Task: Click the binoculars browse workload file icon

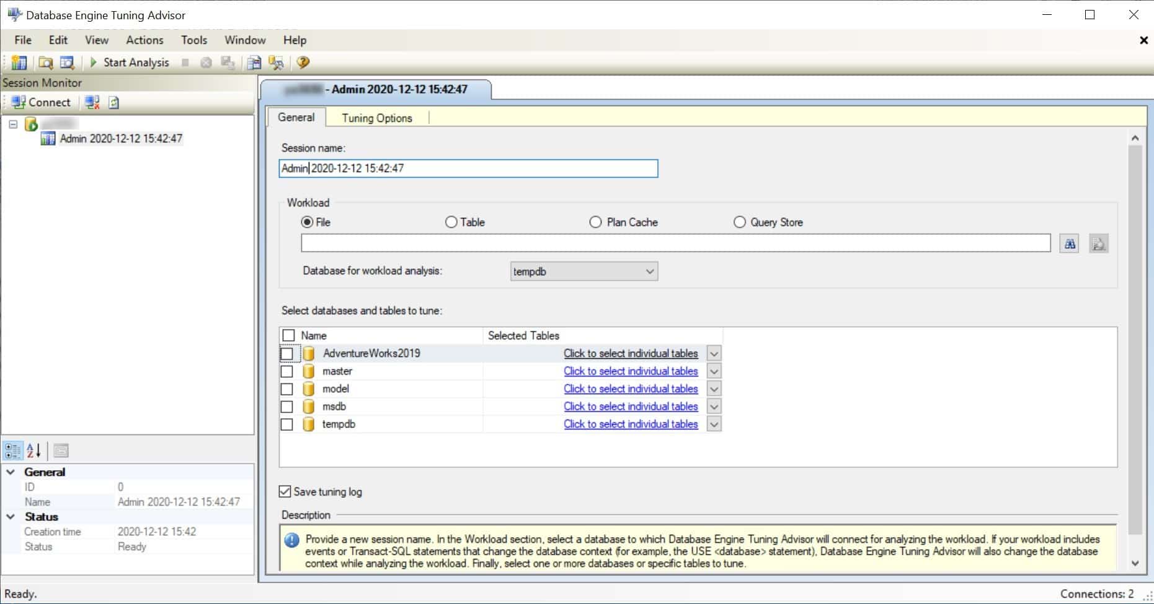Action: click(1070, 243)
